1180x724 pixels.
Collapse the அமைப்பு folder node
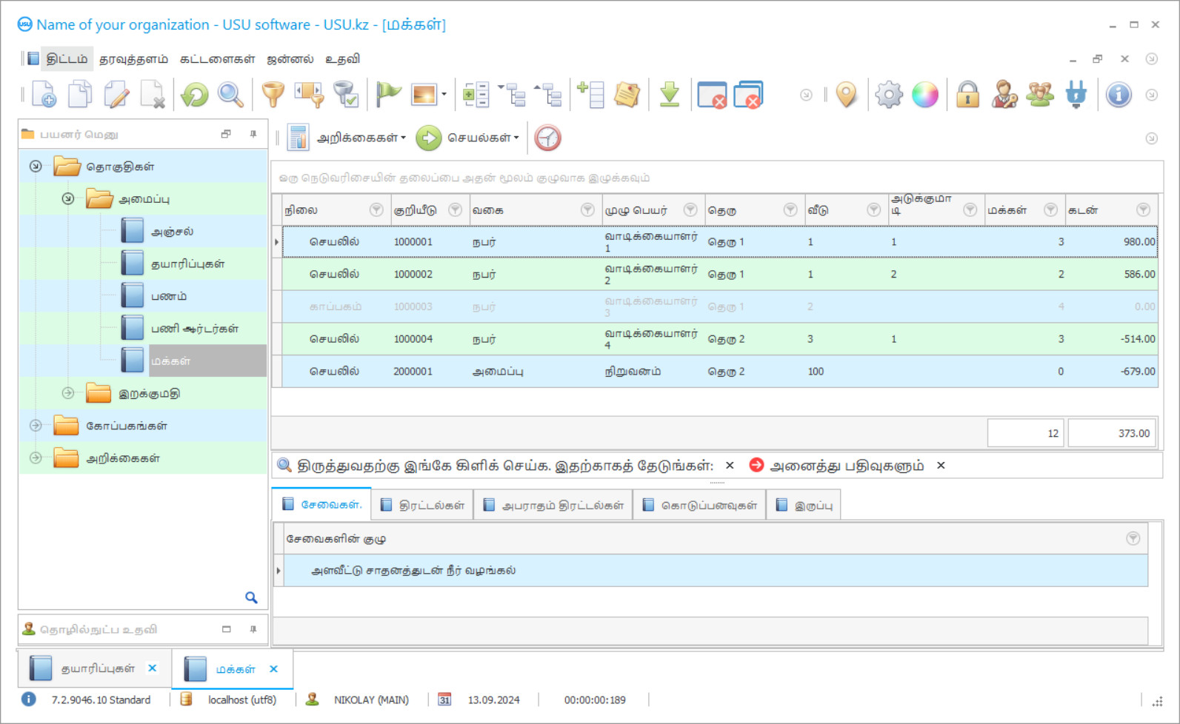(x=68, y=199)
